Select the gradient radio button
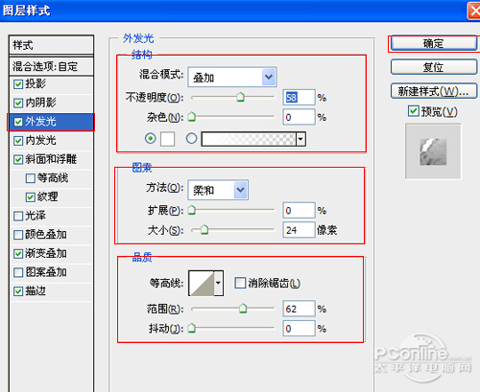Image resolution: width=480 pixels, height=392 pixels. coord(191,138)
